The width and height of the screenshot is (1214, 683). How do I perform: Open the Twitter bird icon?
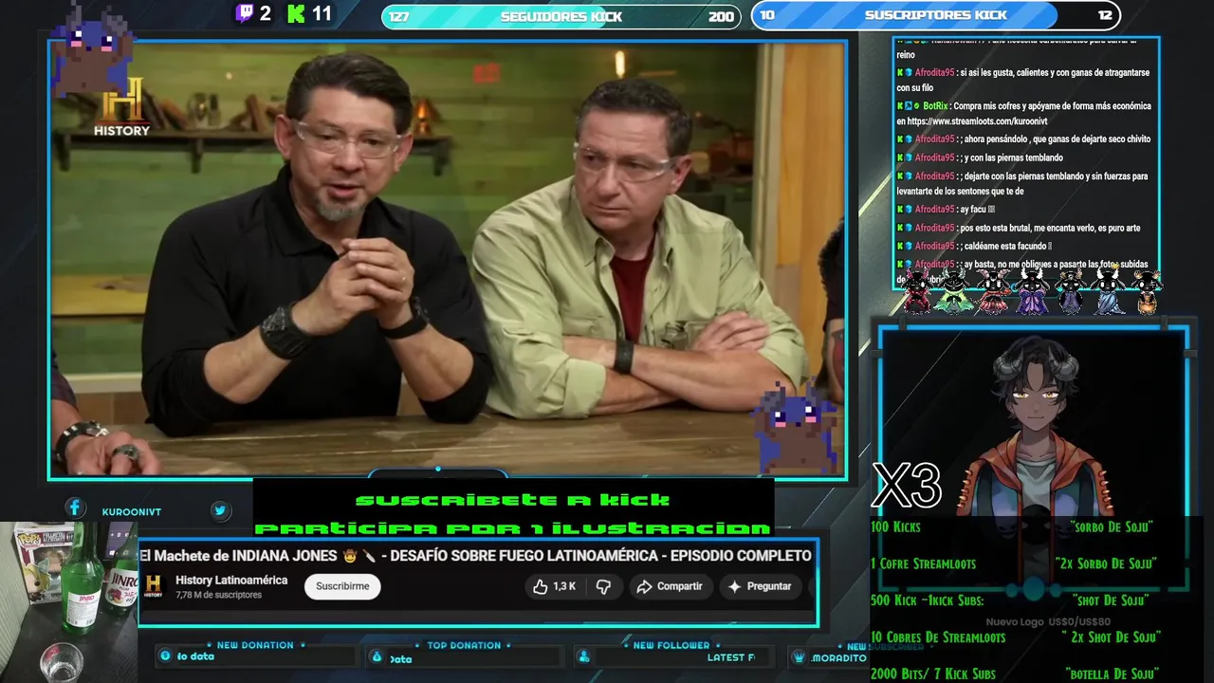tap(220, 510)
